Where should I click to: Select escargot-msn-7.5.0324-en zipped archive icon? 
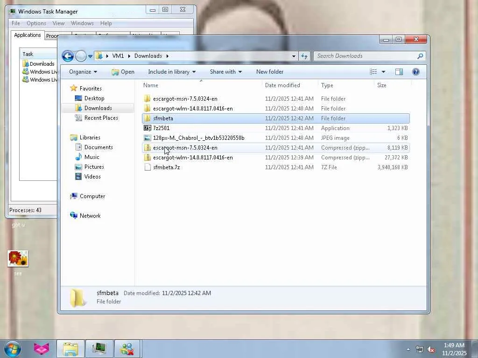pos(147,148)
